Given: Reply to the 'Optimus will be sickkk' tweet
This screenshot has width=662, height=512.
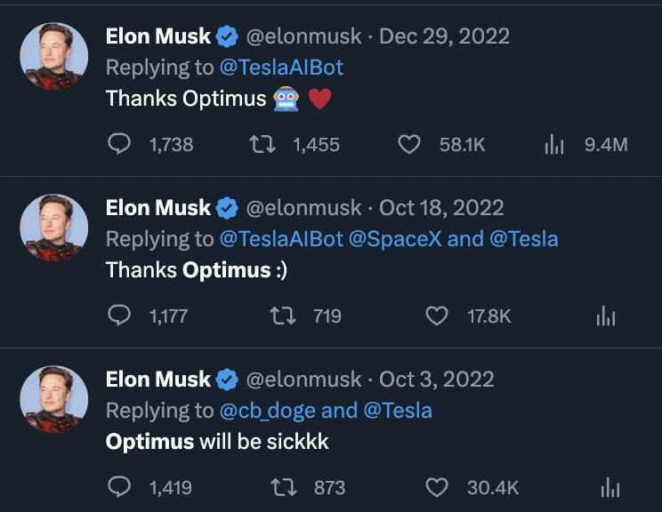Looking at the screenshot, I should 119,487.
